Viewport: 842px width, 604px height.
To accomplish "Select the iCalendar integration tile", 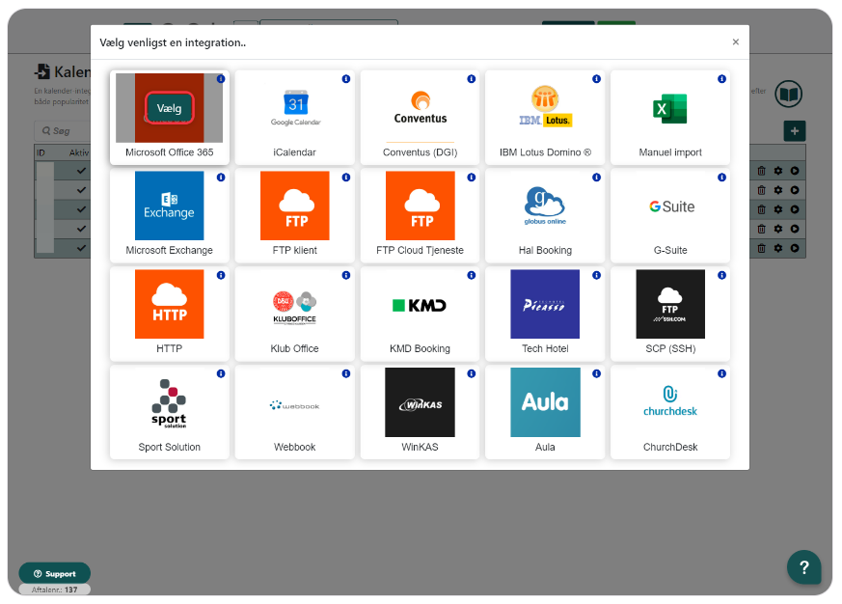I will coord(294,117).
